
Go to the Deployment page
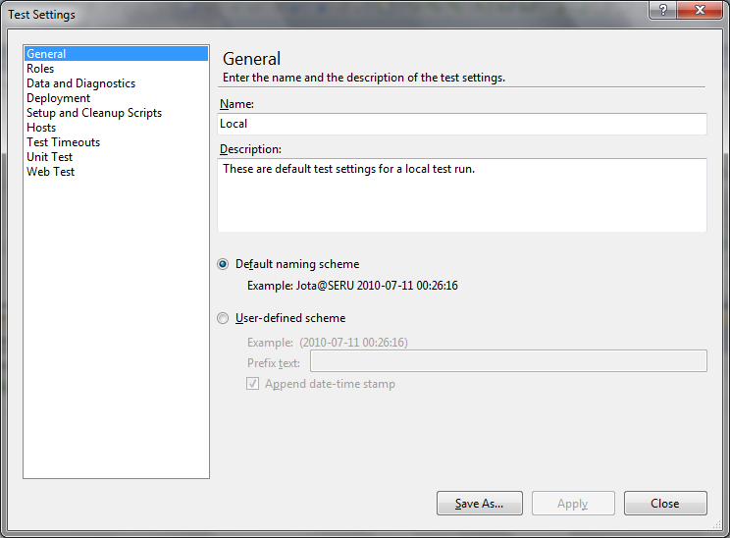[x=59, y=98]
